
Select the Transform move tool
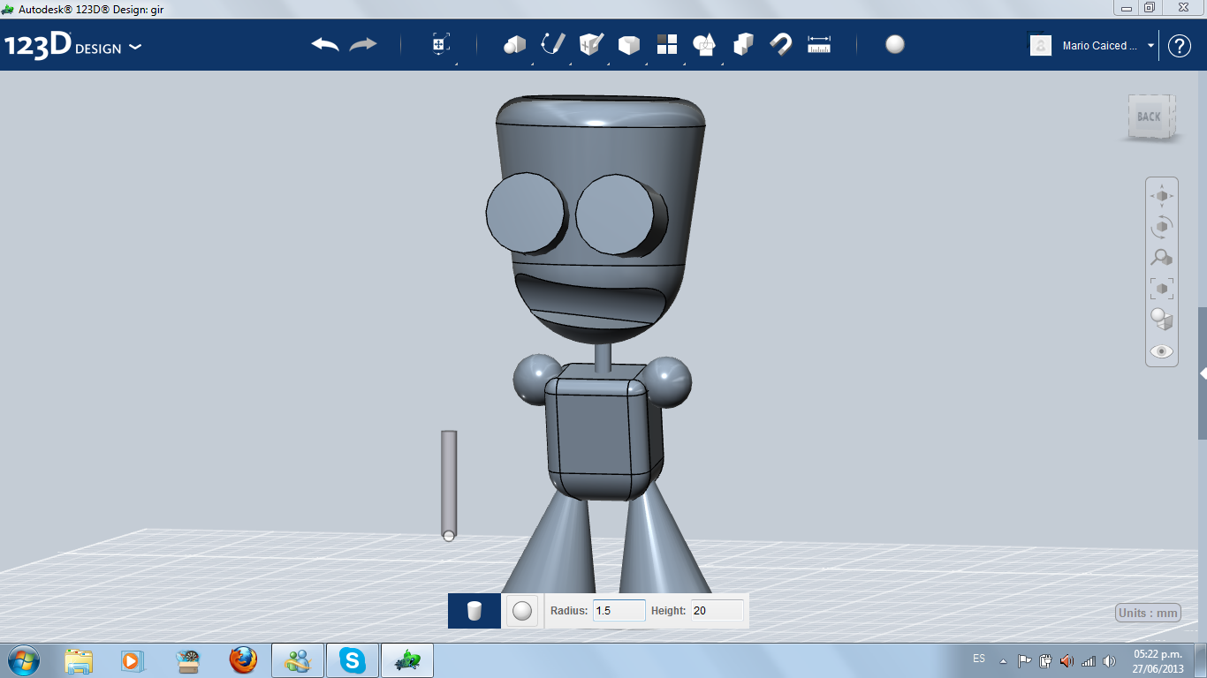tap(440, 44)
